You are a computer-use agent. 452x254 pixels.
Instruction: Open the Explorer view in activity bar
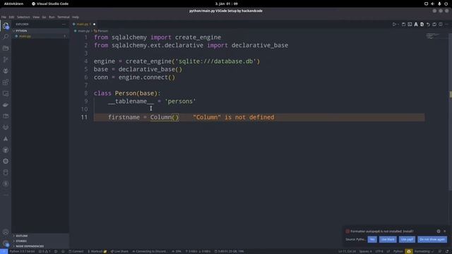coord(6,26)
